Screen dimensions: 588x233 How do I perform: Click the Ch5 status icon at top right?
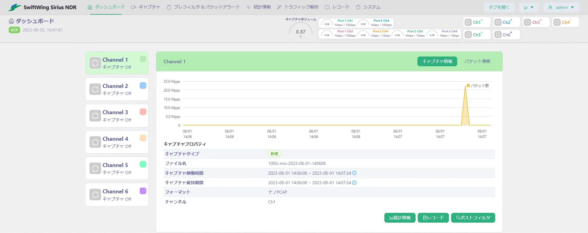468,35
